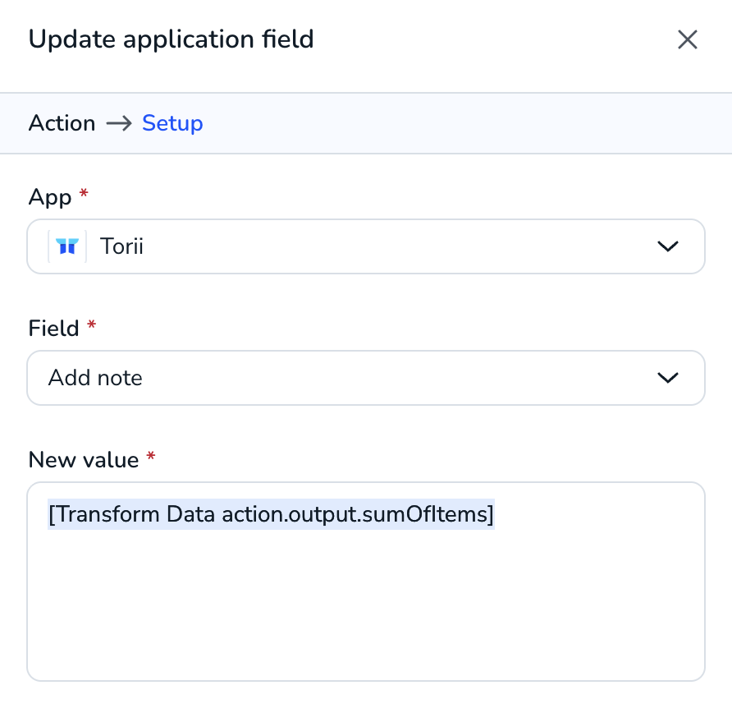Select the Setup step in the breadcrumb
Screen dimensions: 732x713
click(x=172, y=123)
